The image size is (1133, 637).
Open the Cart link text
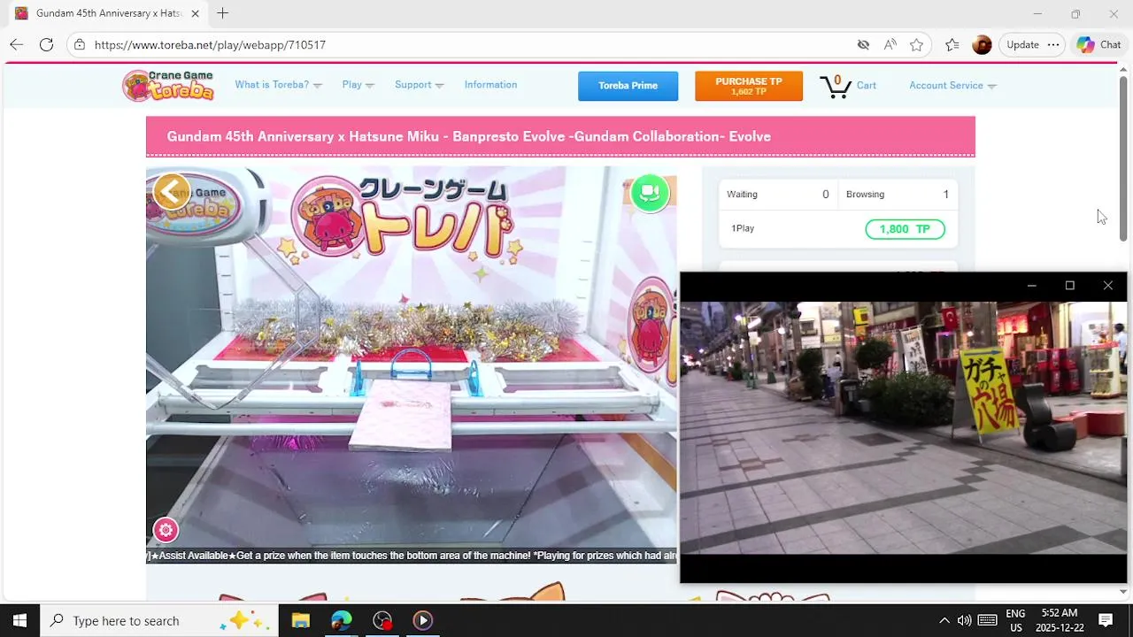(867, 86)
